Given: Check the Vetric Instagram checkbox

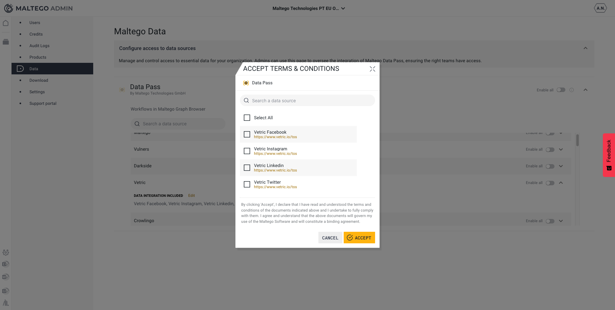Looking at the screenshot, I should coord(247,151).
